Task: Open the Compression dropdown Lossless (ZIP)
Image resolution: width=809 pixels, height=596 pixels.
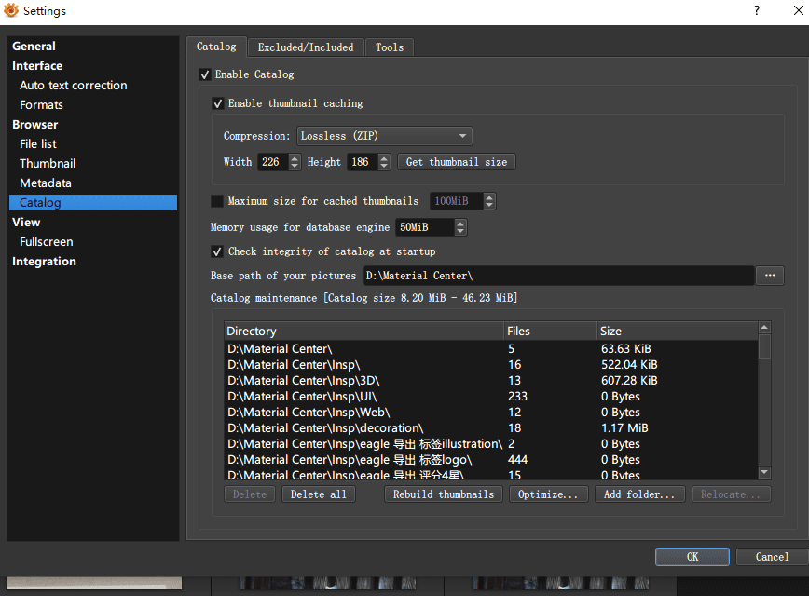Action: click(x=384, y=136)
